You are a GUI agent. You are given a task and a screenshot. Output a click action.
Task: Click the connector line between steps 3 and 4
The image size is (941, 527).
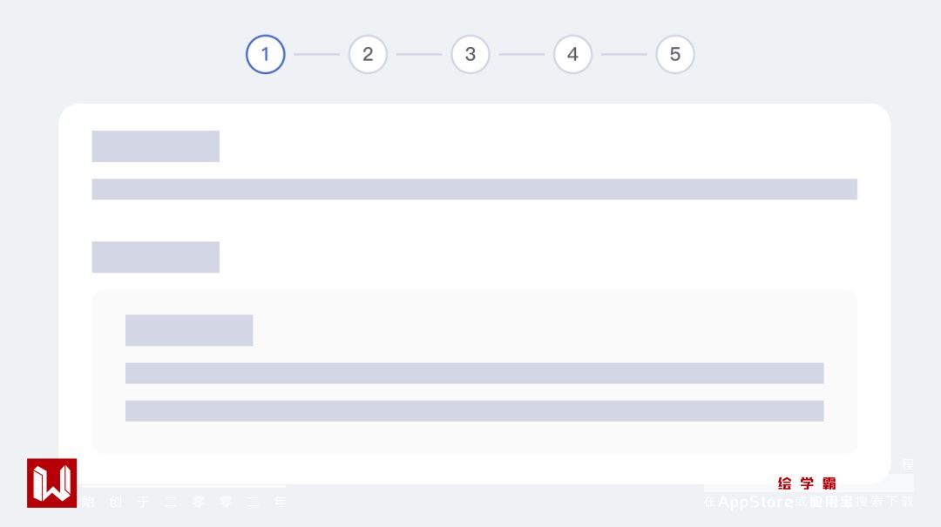point(521,54)
